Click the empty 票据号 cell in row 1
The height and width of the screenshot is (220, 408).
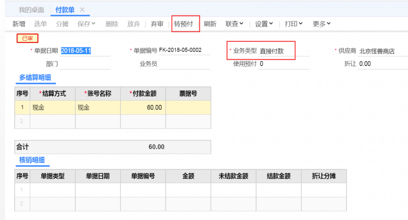(188, 107)
